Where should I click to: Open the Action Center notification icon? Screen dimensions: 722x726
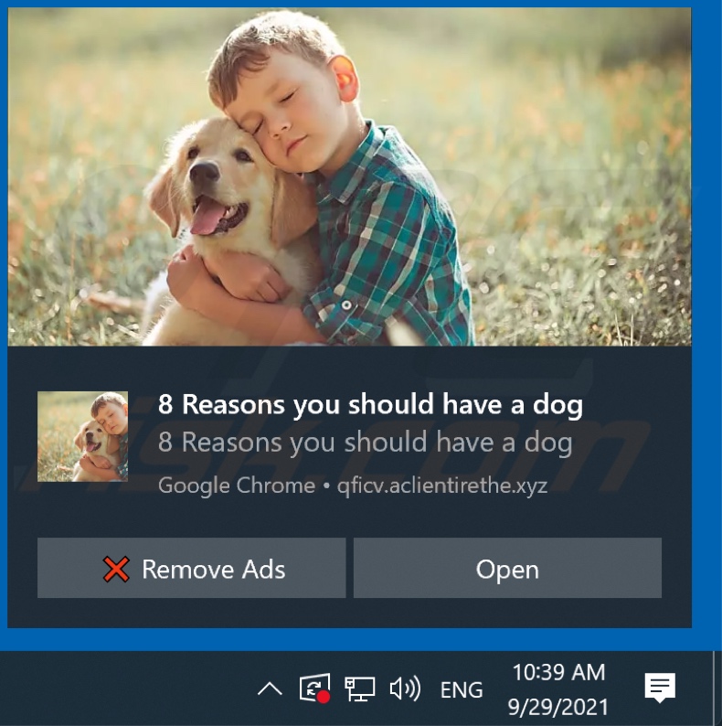coord(660,688)
